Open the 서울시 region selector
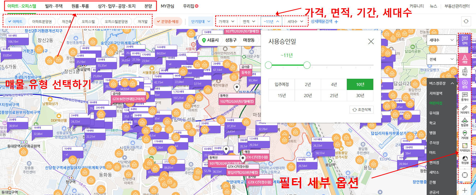 tap(210, 40)
